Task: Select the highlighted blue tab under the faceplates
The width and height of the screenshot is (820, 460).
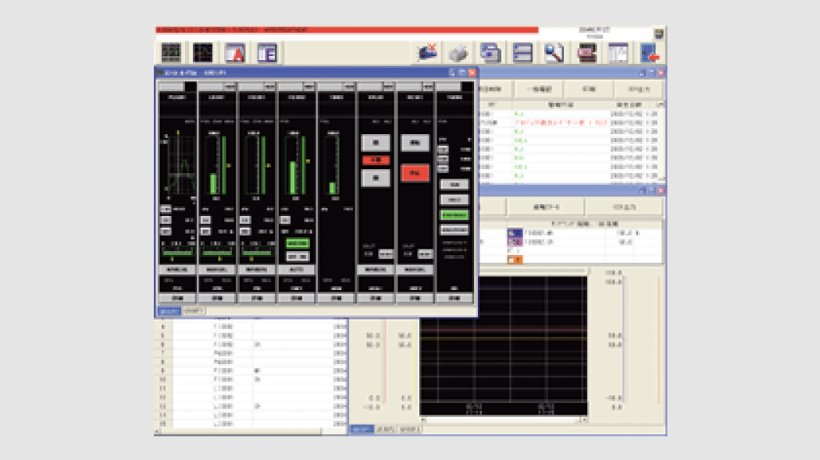Action: (168, 311)
